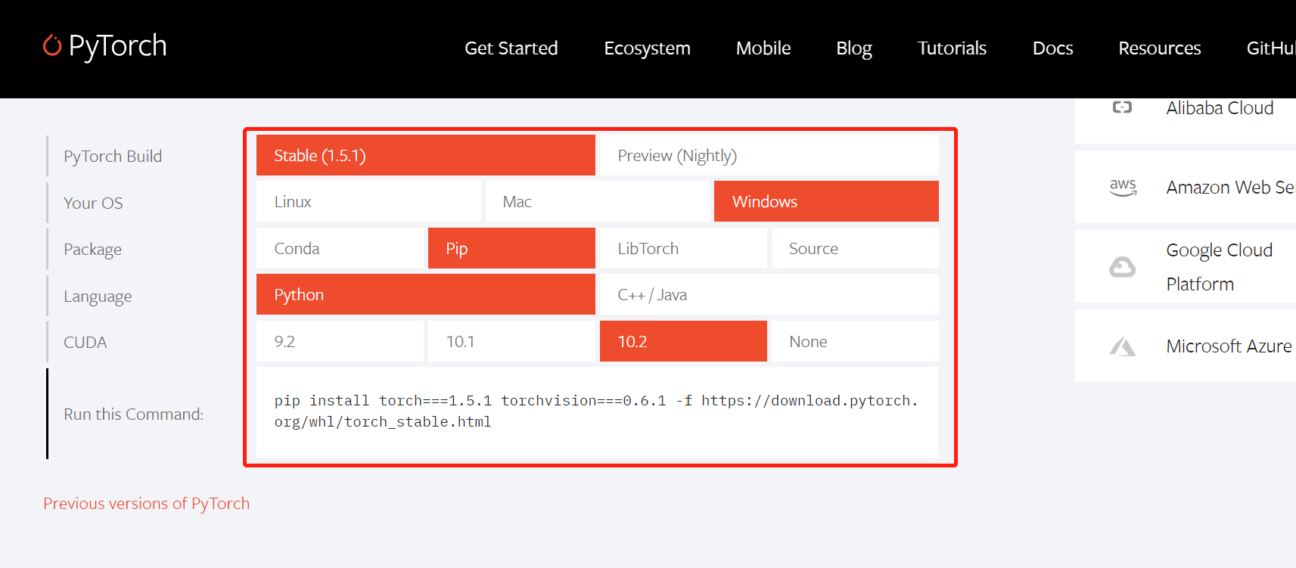Screen dimensions: 1296x568
Task: Click the Microsoft Azure logo icon
Action: tap(1123, 346)
